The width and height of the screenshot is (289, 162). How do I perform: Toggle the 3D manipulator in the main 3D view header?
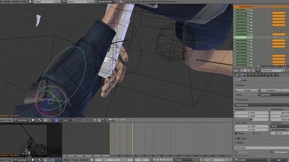49,120
